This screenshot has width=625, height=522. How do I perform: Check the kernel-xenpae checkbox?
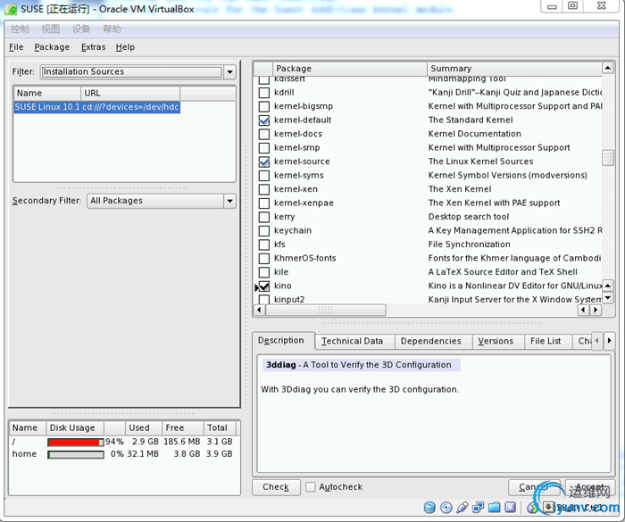click(x=264, y=203)
